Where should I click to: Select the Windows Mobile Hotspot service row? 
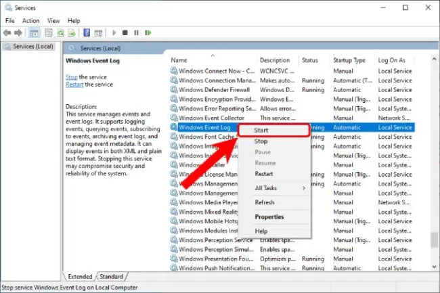(292, 221)
